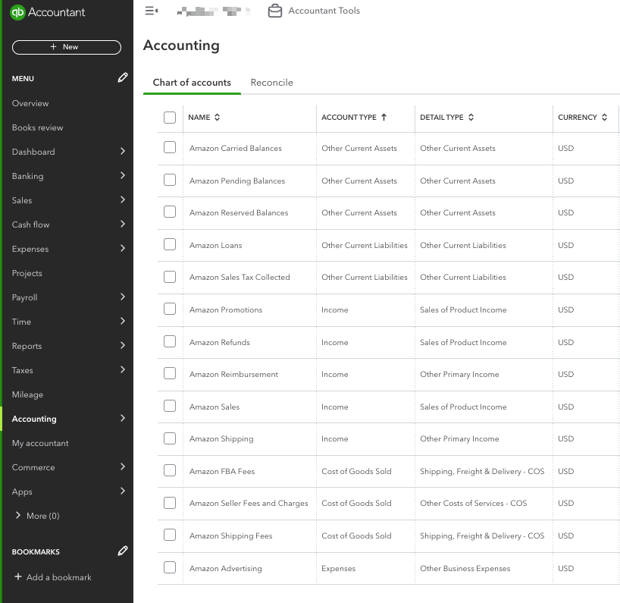This screenshot has width=620, height=603.
Task: Open Accountant Tools briefcase icon
Action: 275,11
